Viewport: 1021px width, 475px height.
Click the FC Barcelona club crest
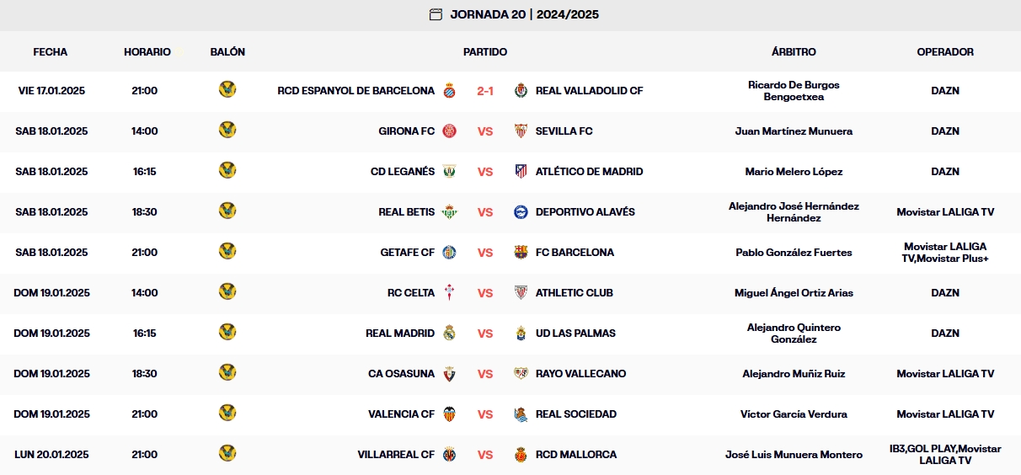click(x=521, y=253)
